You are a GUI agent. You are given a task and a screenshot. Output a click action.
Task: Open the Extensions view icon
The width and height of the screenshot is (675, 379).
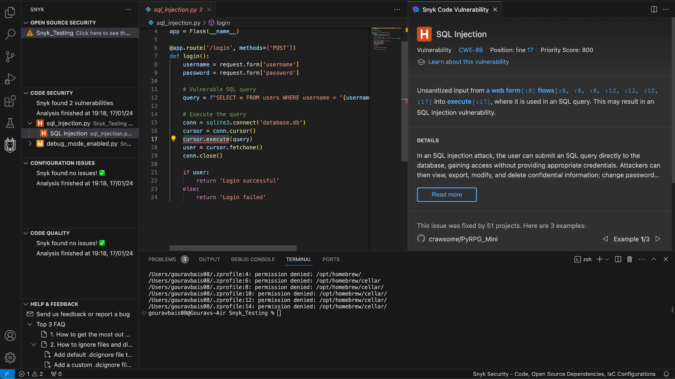[x=10, y=101]
